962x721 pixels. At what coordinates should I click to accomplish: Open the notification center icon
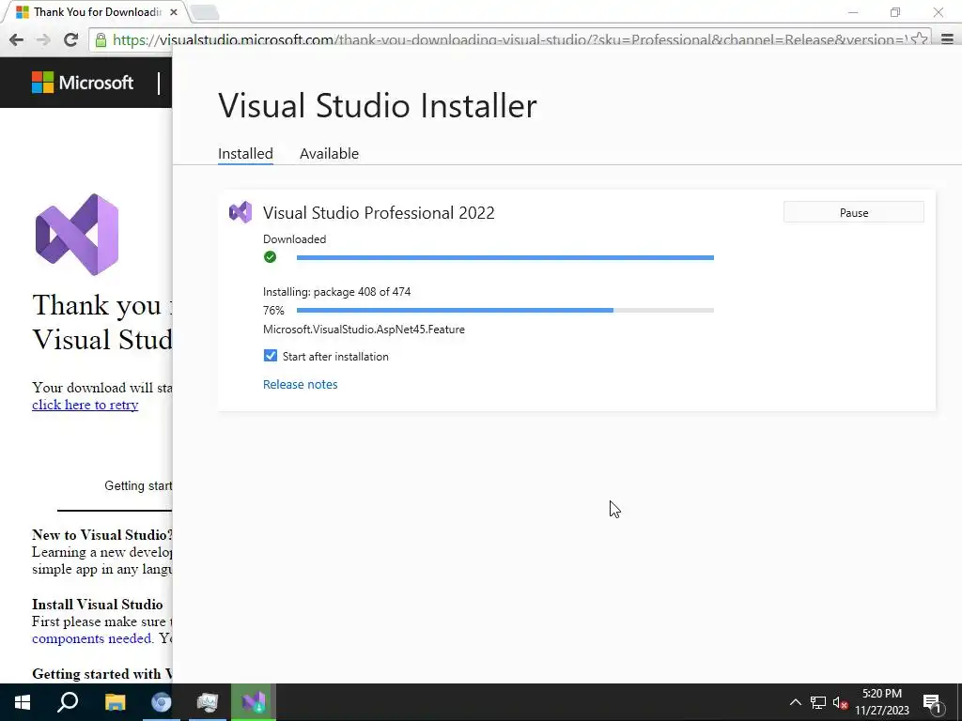coord(933,702)
